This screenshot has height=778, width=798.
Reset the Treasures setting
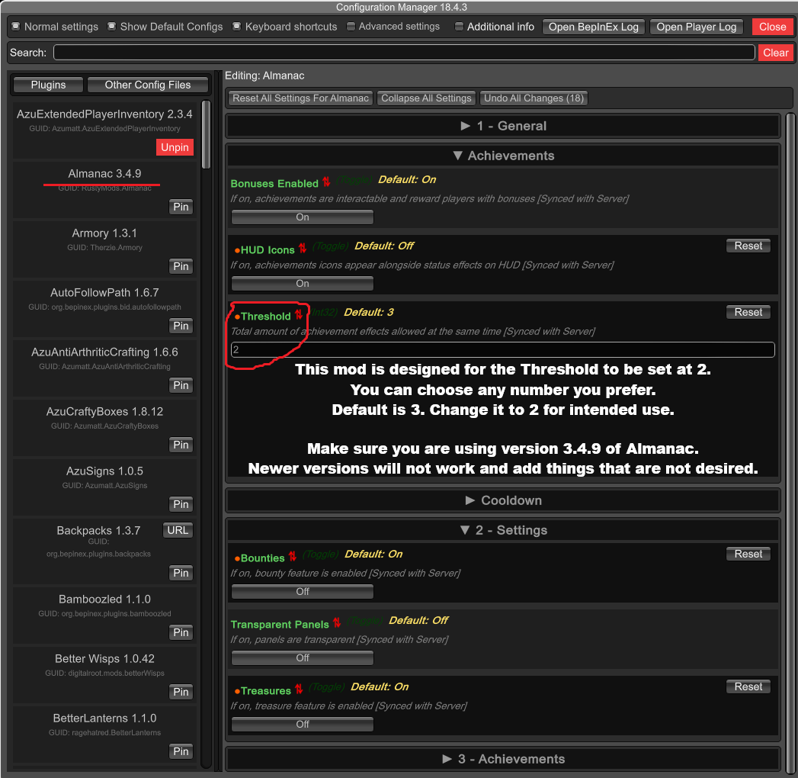tap(748, 687)
